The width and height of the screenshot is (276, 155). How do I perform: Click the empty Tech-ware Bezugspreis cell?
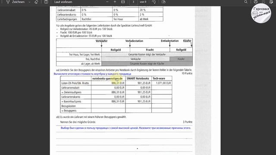[x=162, y=111]
